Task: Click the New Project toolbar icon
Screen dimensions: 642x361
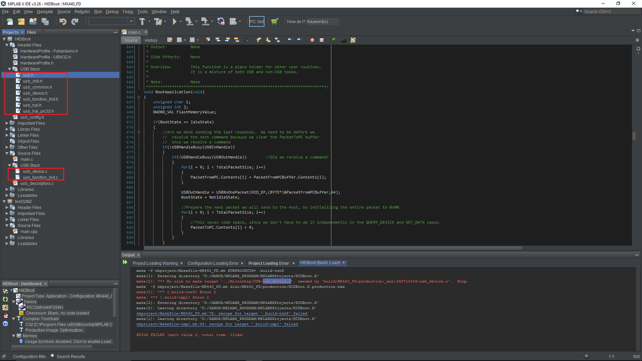Action: coord(21,22)
